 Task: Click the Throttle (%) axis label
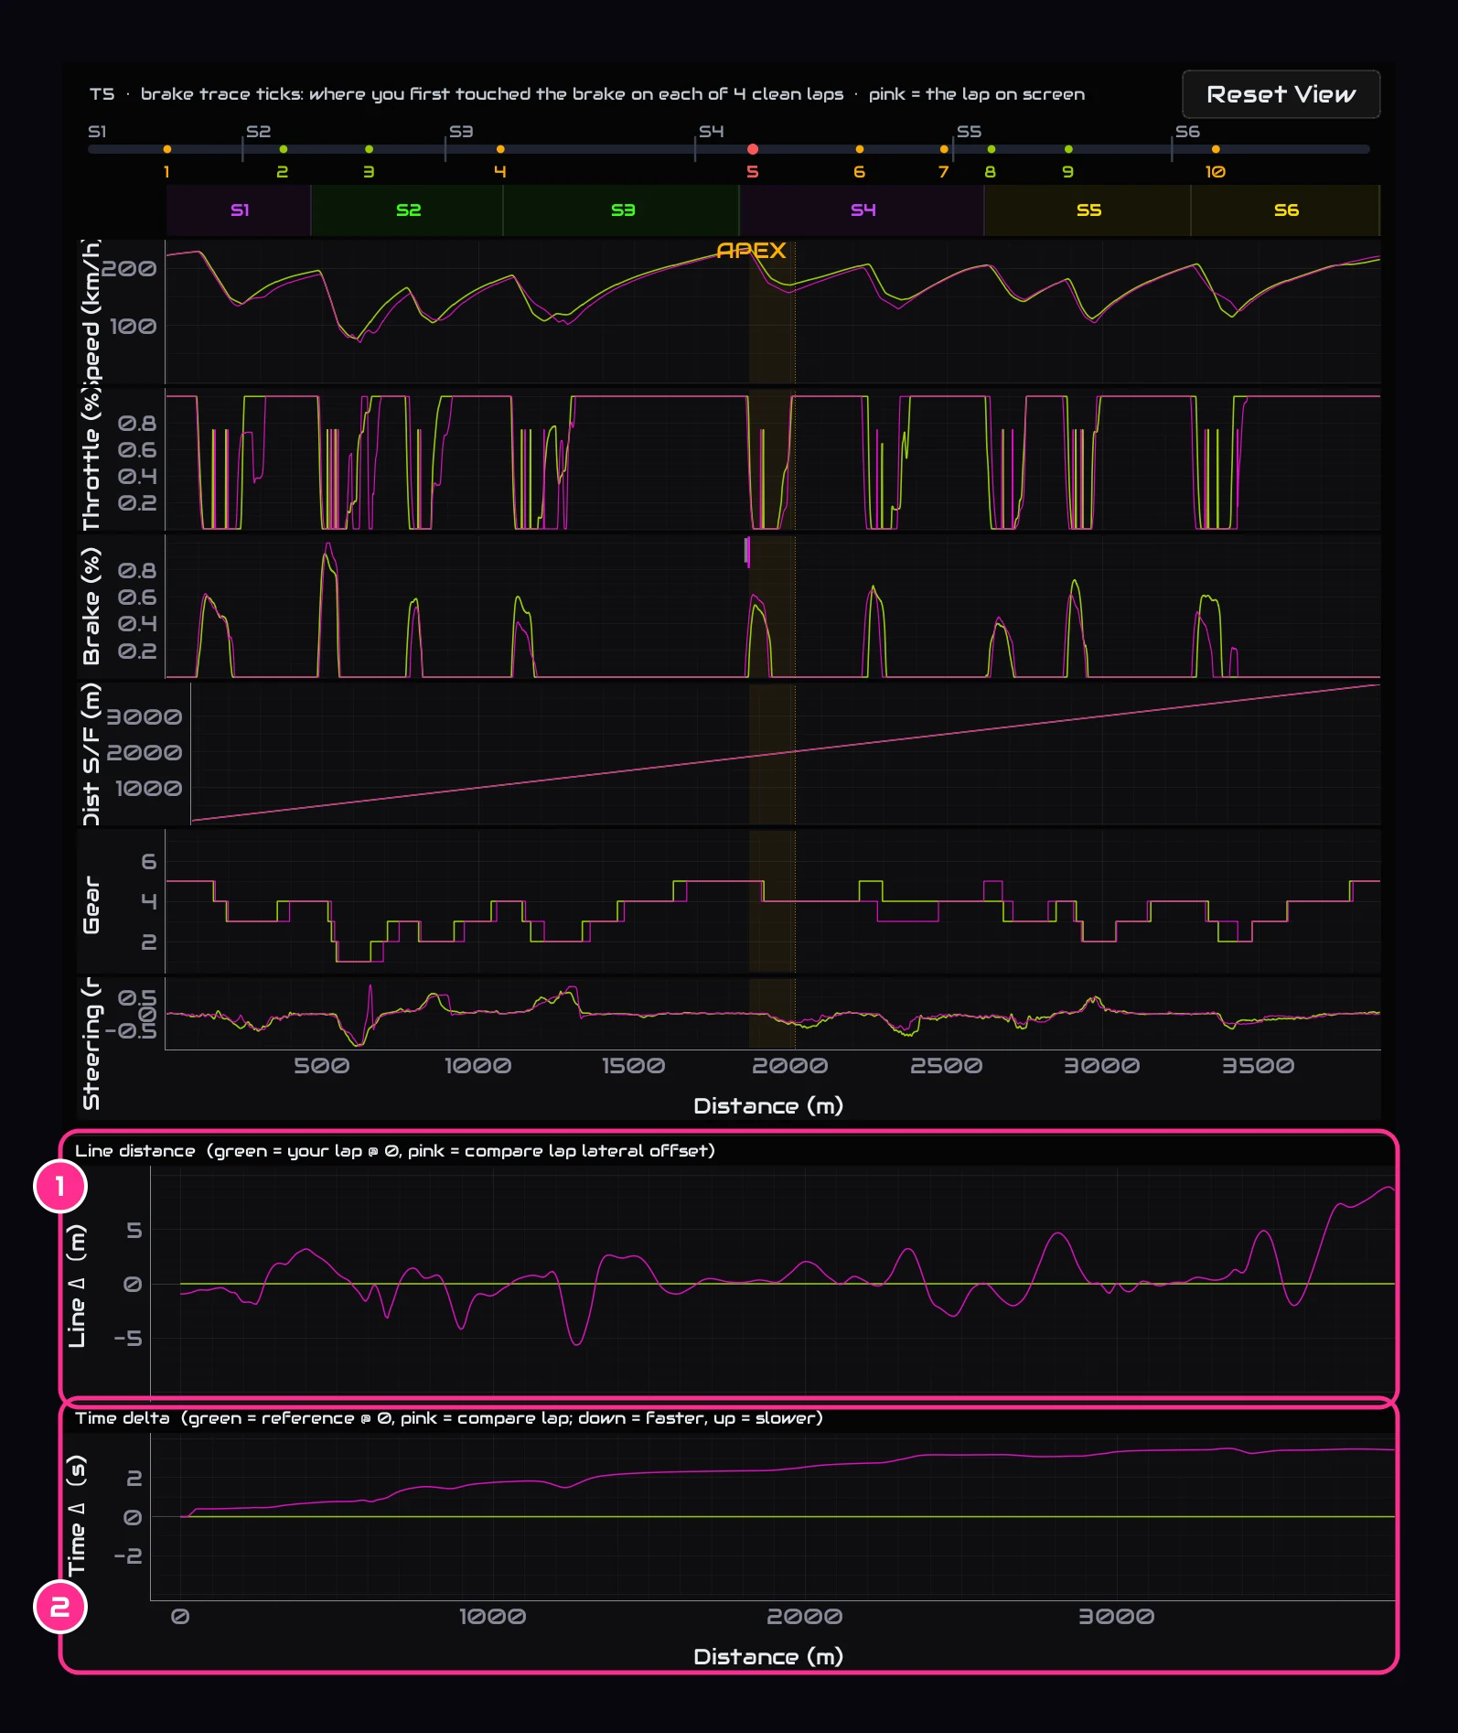[91, 461]
